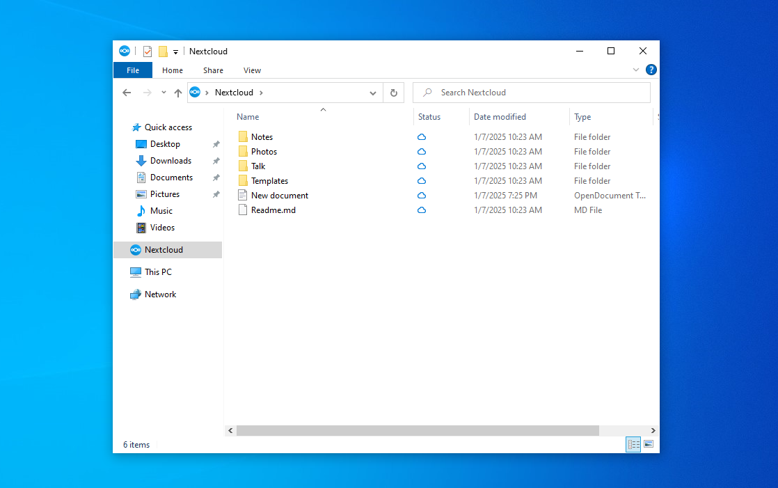
Task: Go back with the left arrow
Action: 127,93
